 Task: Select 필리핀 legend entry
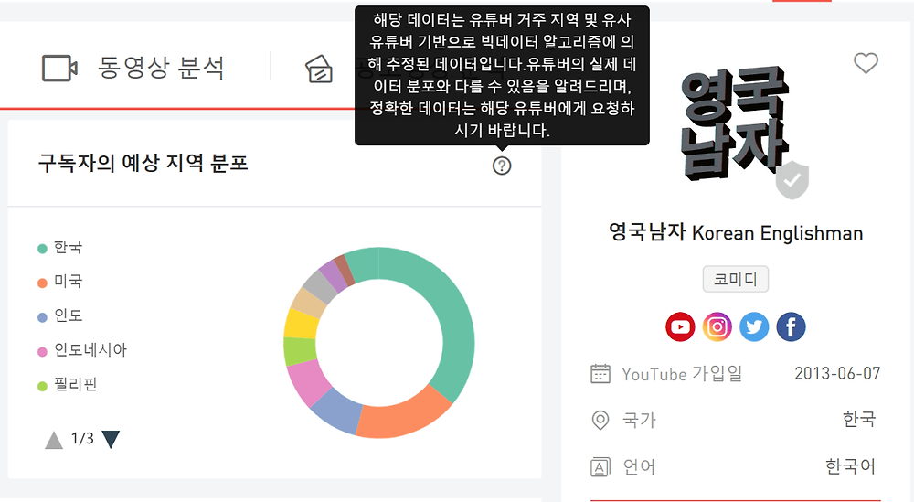(67, 385)
